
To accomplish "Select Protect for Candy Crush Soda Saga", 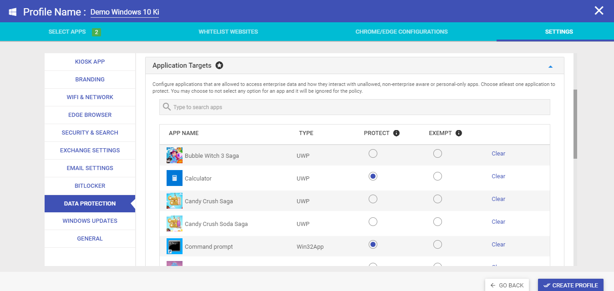I will click(373, 221).
